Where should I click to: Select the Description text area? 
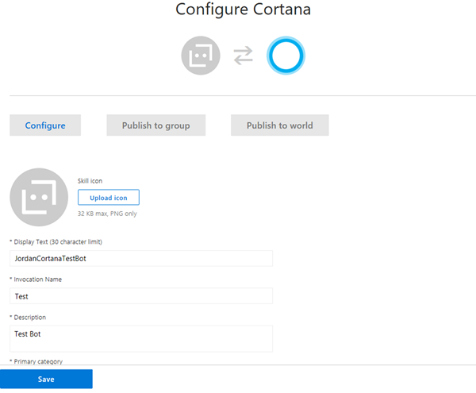(141, 338)
